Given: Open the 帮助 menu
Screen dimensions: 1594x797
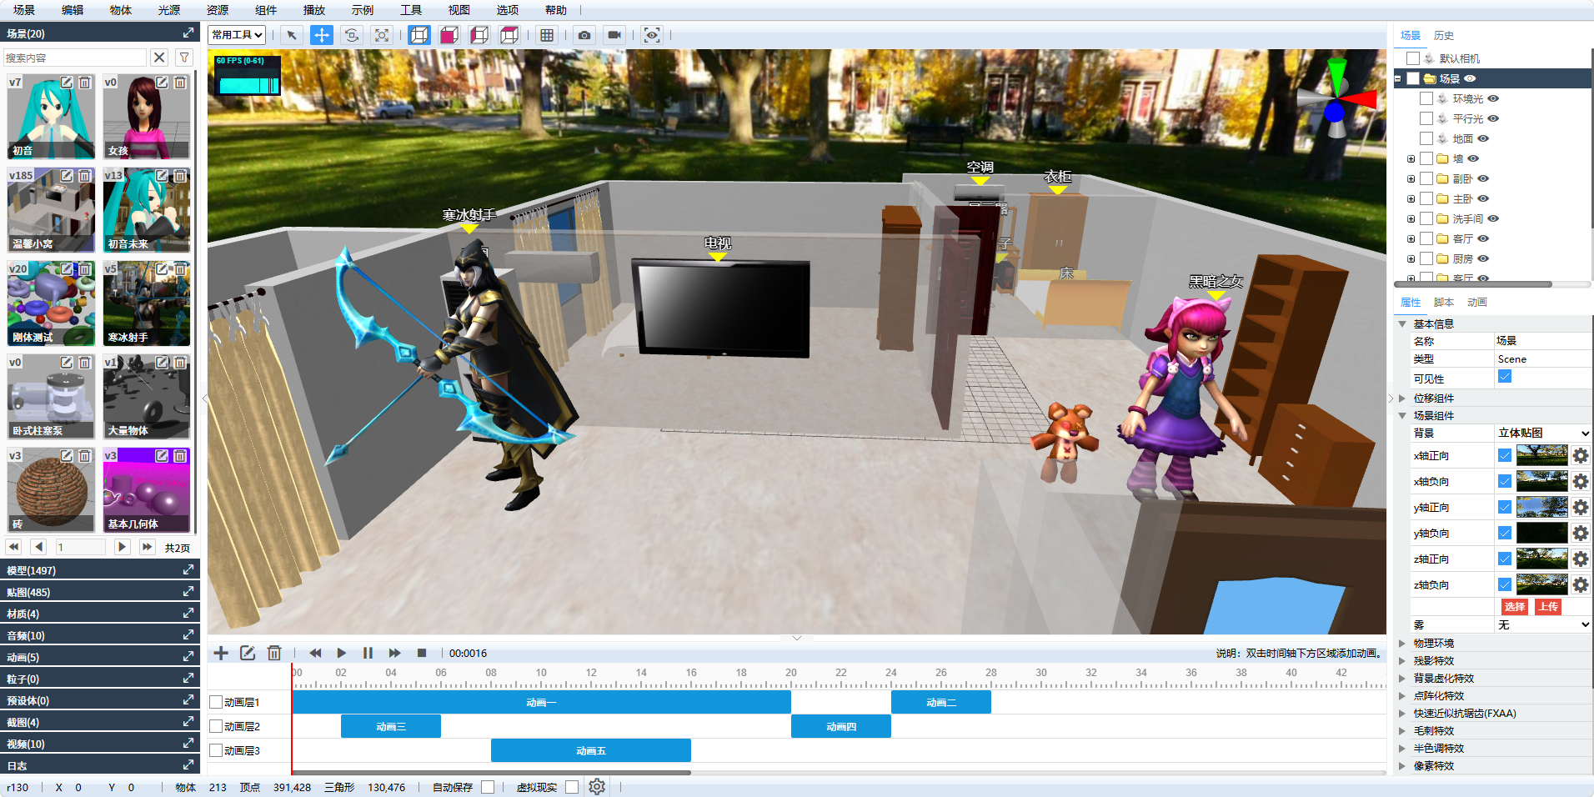Looking at the screenshot, I should tap(556, 10).
